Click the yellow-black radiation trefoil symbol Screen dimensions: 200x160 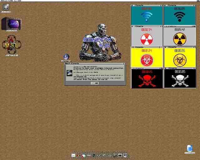point(179,39)
